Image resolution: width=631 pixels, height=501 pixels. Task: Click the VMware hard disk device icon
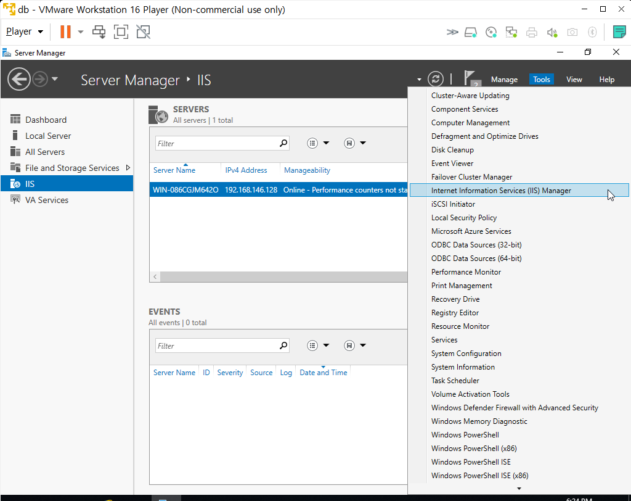pos(471,32)
